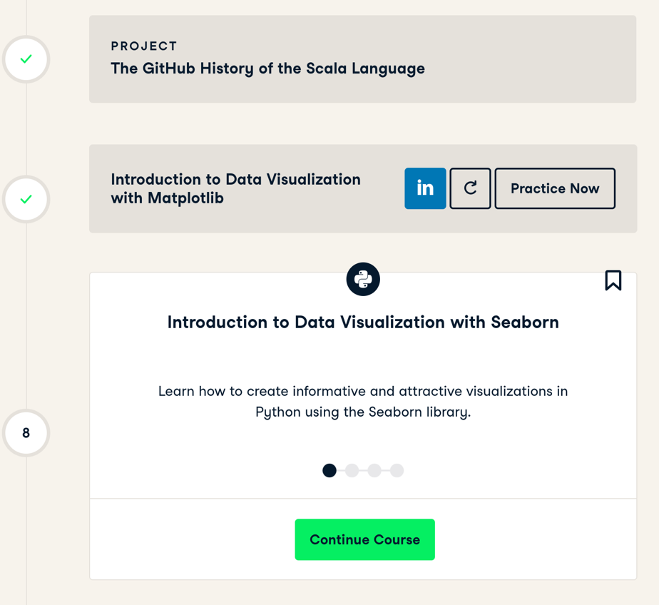Screen dimensions: 659x605
Task: Share Matplotlib course on LinkedIn
Action: (425, 188)
